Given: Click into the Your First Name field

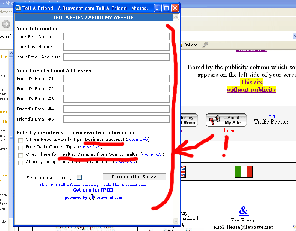Looking at the screenshot, I should click(x=116, y=37).
